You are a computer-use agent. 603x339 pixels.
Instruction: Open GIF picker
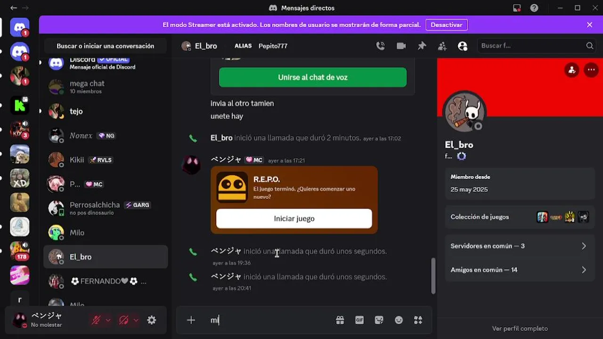(359, 320)
